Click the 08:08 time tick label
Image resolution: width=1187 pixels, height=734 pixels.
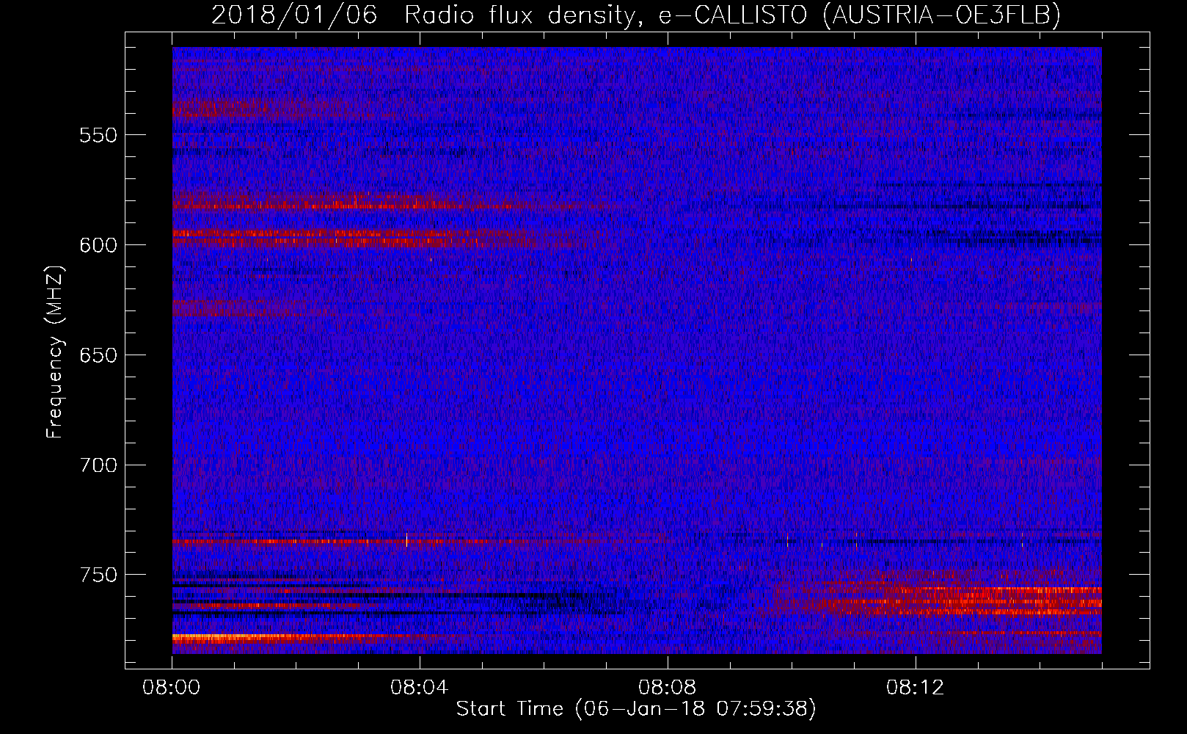pyautogui.click(x=668, y=688)
